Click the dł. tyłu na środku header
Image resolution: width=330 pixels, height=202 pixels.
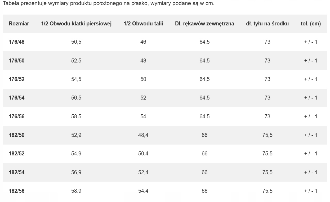click(267, 24)
